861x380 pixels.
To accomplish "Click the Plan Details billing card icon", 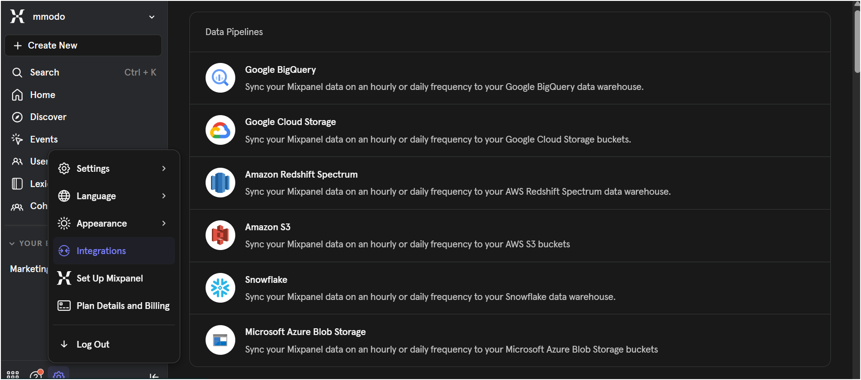I will pos(64,306).
